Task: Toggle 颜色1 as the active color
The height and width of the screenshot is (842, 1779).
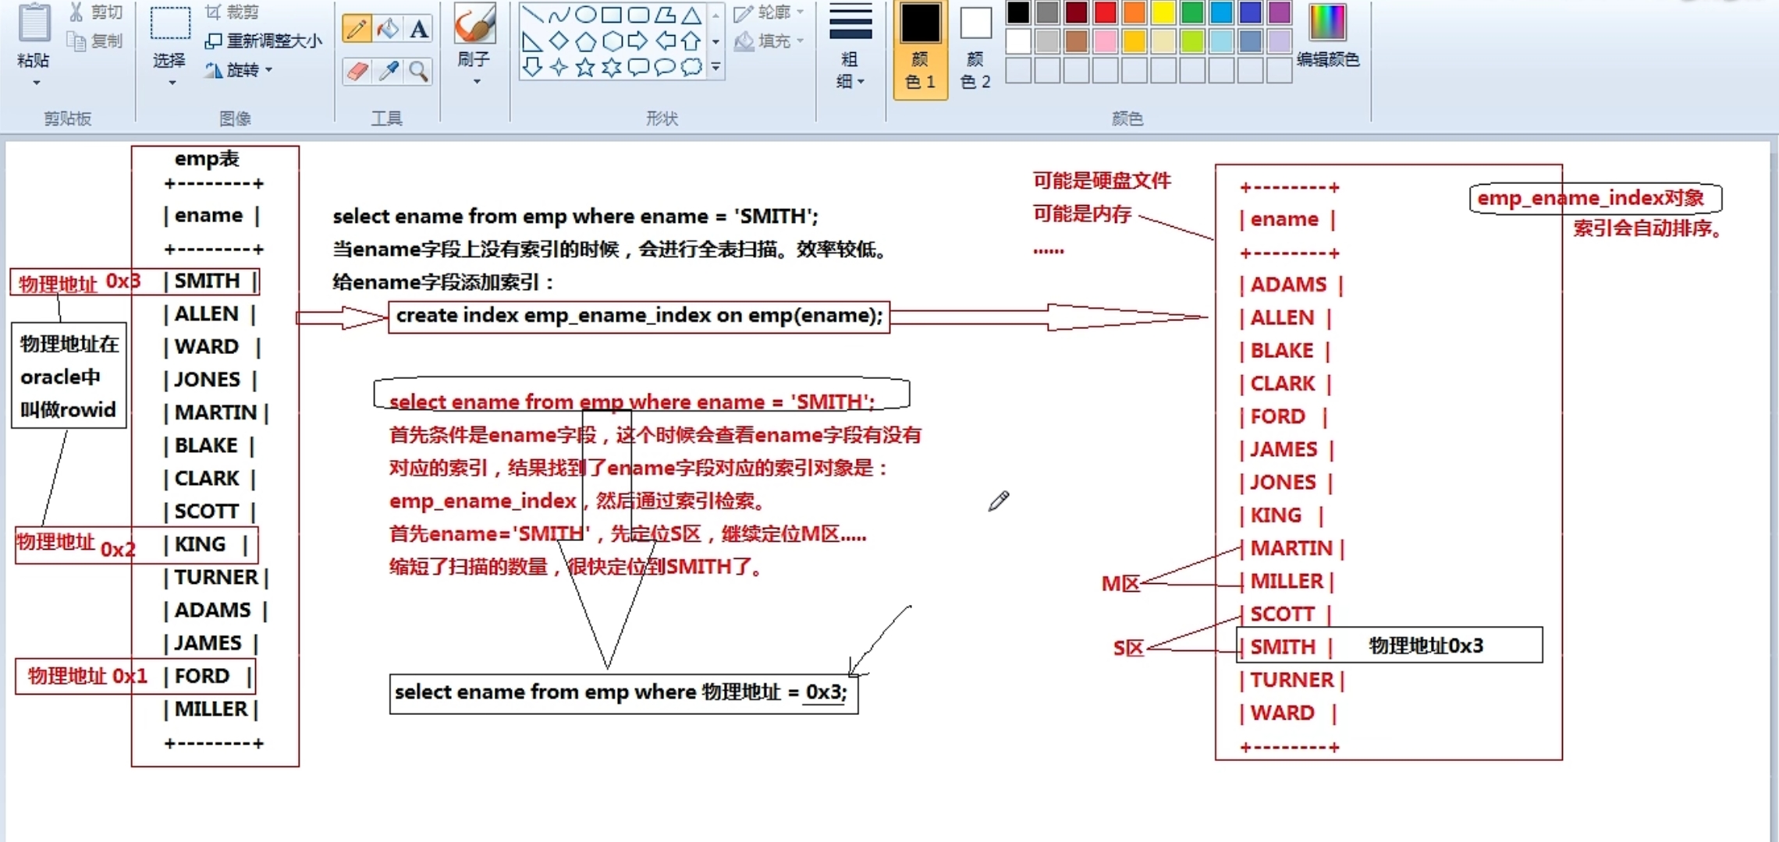Action: (921, 51)
